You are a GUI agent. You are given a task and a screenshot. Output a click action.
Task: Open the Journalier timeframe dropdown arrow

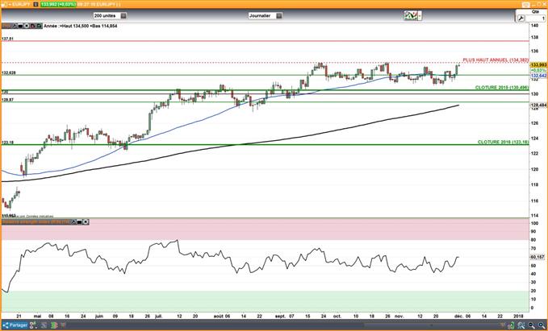[x=279, y=15]
